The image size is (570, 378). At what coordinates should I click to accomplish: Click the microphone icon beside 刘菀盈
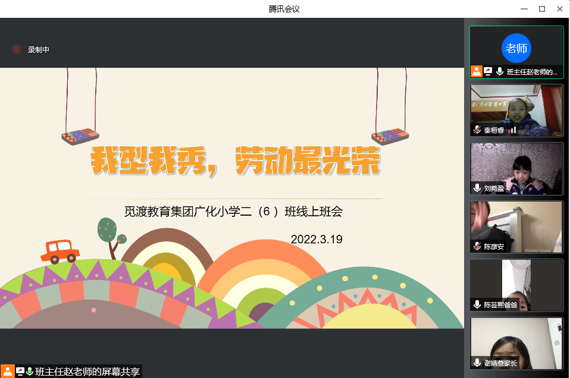click(x=477, y=188)
